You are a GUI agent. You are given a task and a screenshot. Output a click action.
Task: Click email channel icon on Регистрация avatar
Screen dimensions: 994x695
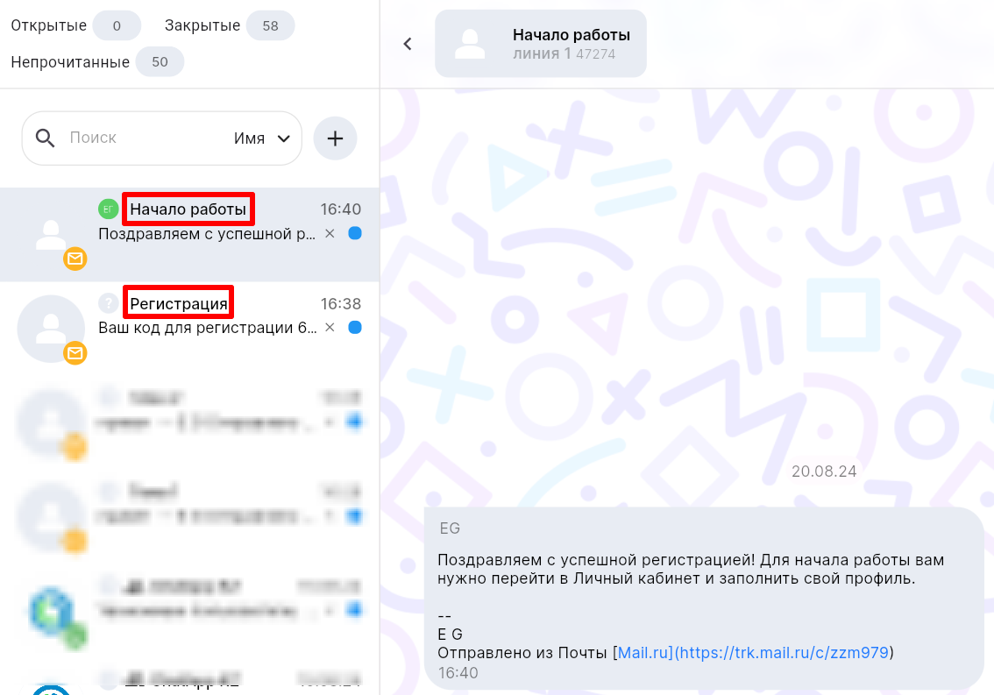tap(75, 353)
